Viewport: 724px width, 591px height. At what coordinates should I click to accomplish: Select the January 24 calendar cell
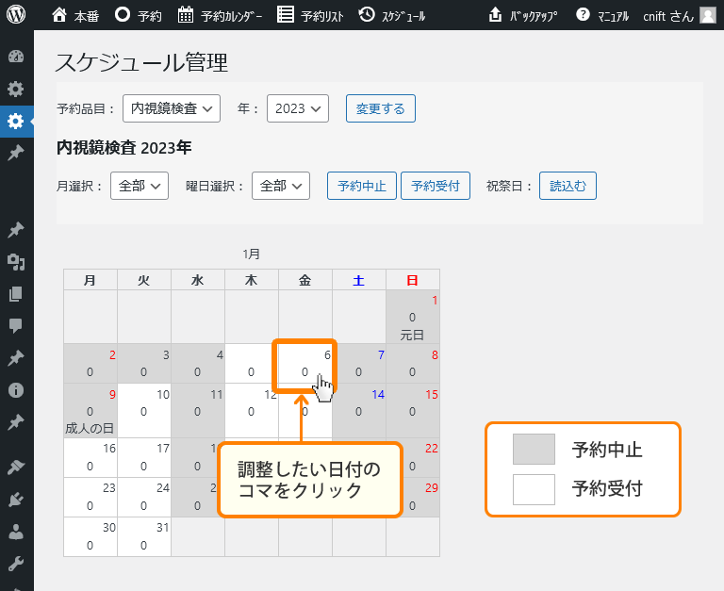pos(143,498)
